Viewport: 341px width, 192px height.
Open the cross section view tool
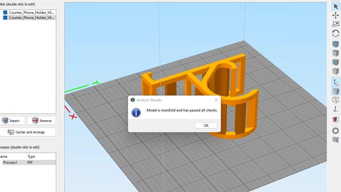(x=336, y=120)
